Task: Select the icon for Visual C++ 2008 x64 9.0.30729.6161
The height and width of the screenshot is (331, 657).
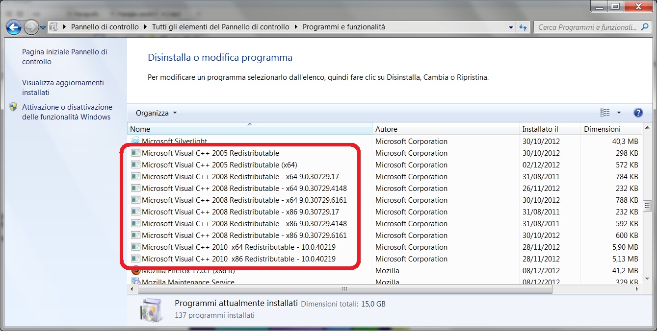Action: coord(136,200)
